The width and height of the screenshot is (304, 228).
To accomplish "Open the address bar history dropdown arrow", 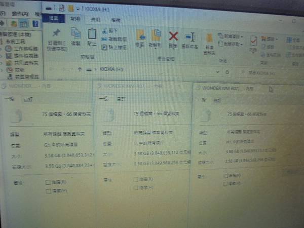I will pos(217,72).
